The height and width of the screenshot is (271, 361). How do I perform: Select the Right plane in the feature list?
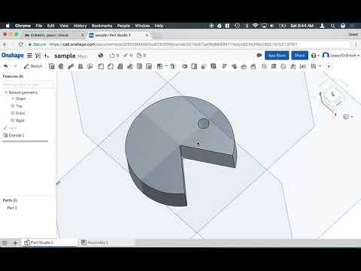click(x=20, y=120)
